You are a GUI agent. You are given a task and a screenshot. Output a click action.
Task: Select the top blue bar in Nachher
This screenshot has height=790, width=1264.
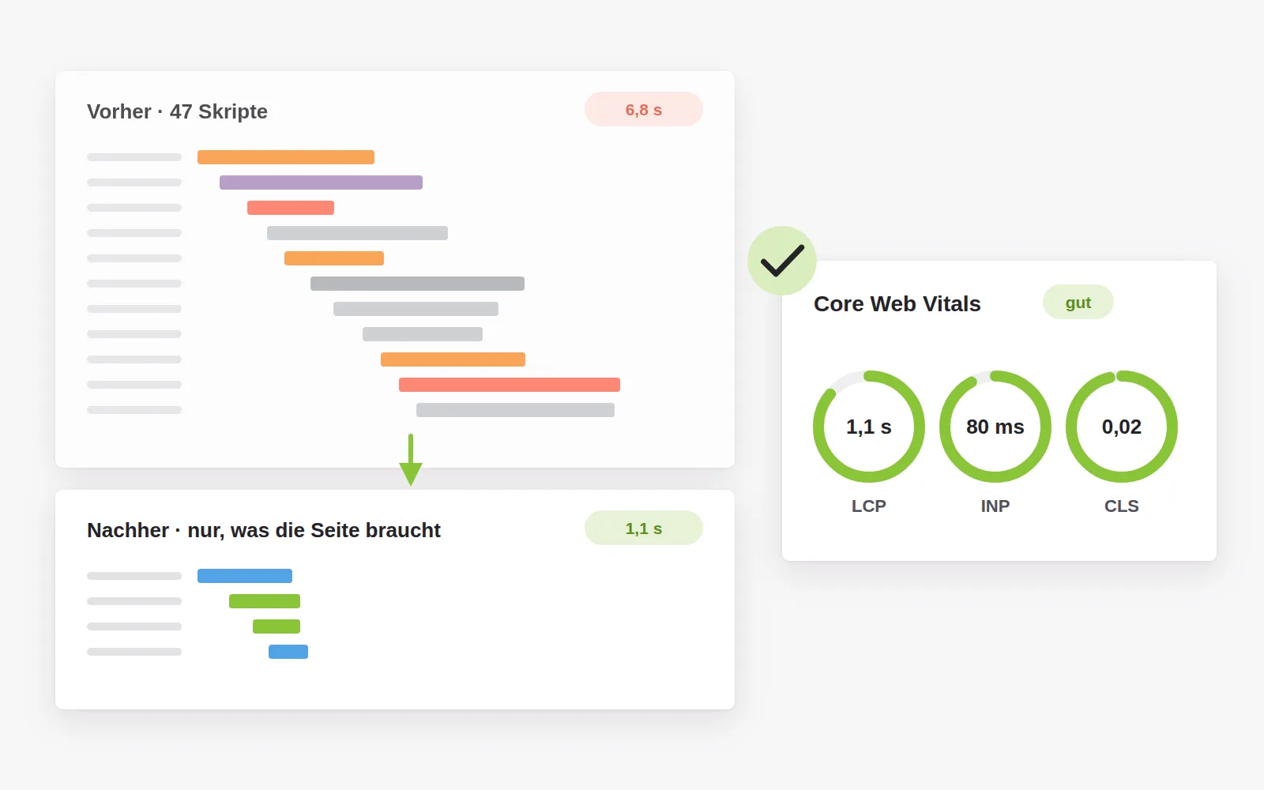(x=245, y=576)
